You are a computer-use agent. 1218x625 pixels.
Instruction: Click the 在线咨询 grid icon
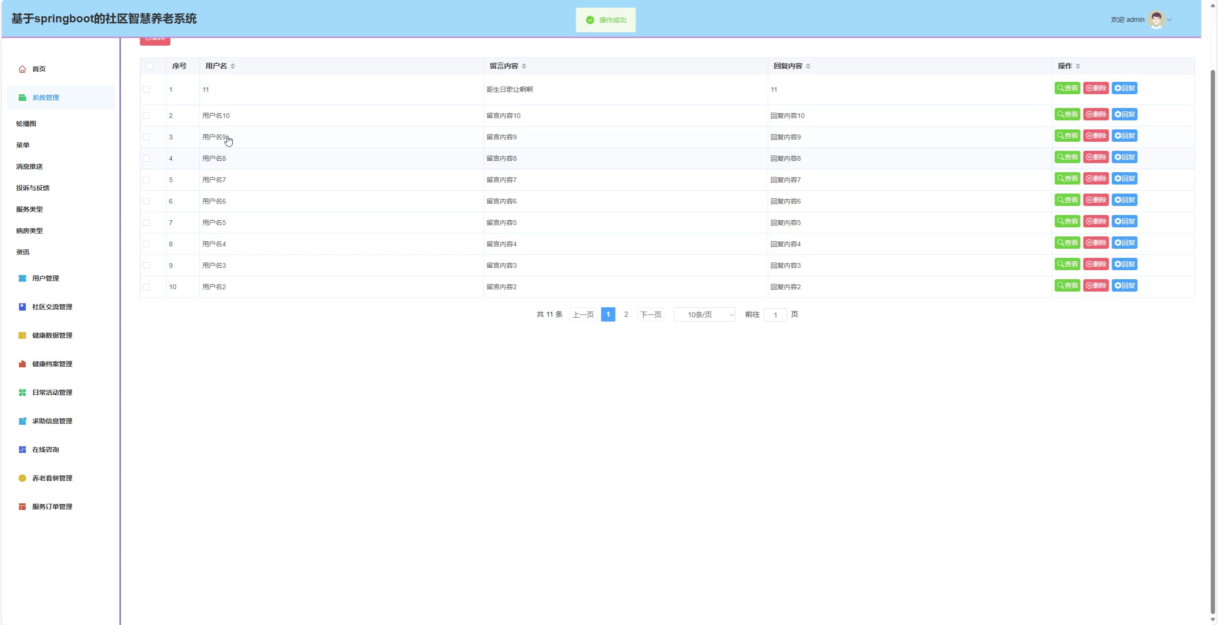22,449
